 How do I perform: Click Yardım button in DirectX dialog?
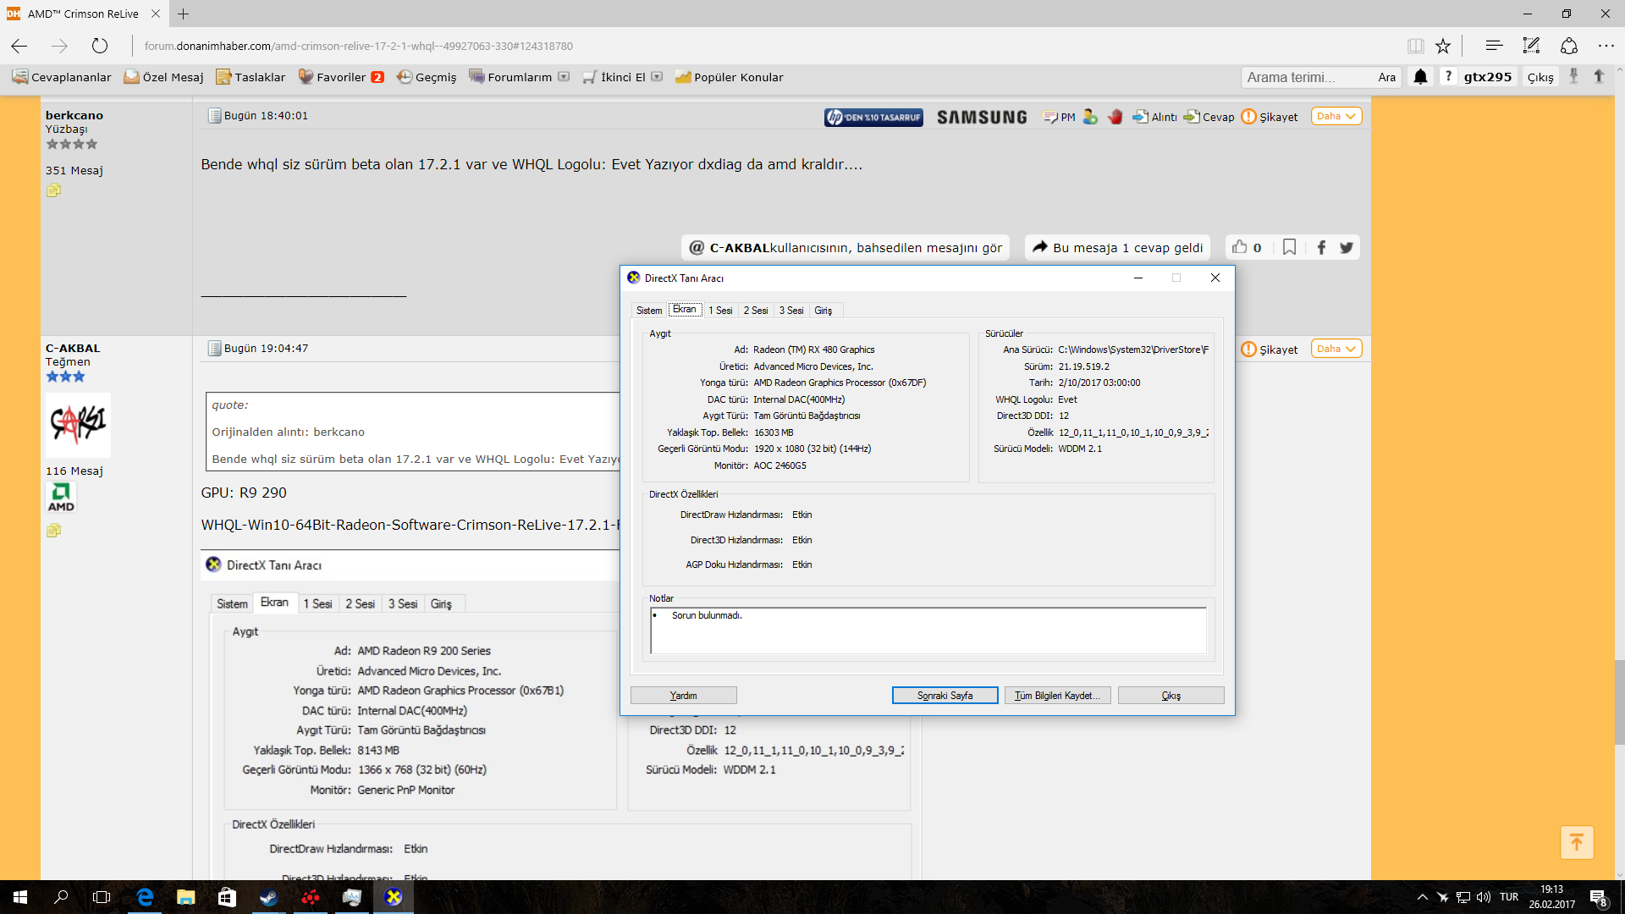tap(684, 696)
